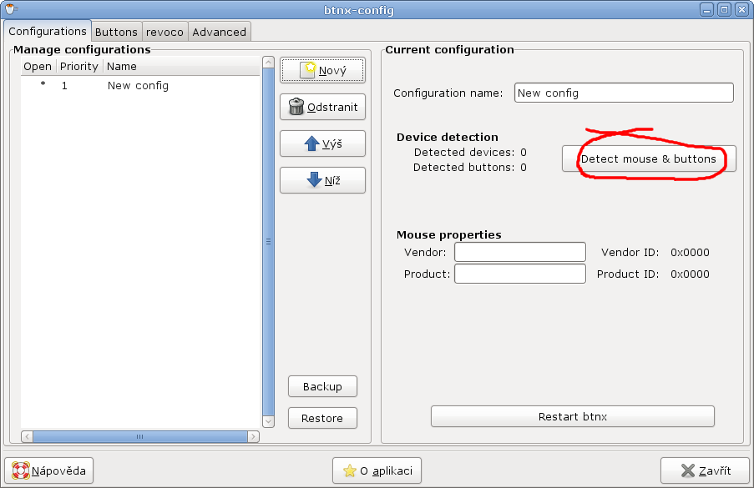Switch to the Buttons tab
This screenshot has width=754, height=488.
[116, 32]
